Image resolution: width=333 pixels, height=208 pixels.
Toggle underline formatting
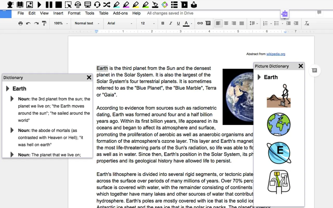[178, 23]
